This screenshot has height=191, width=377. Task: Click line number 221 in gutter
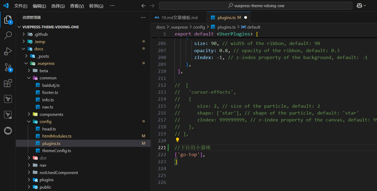162,148
